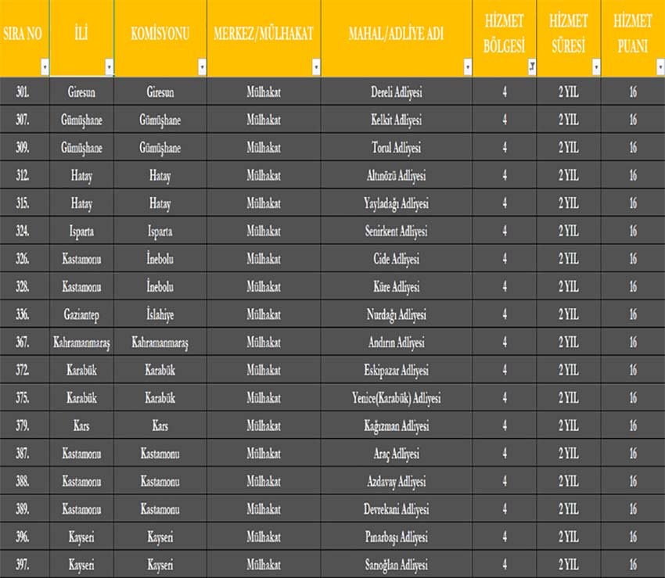Viewport: 665px width, 578px height.
Task: Select the Pınarbaşı Adliyesi cell
Action: (397, 537)
